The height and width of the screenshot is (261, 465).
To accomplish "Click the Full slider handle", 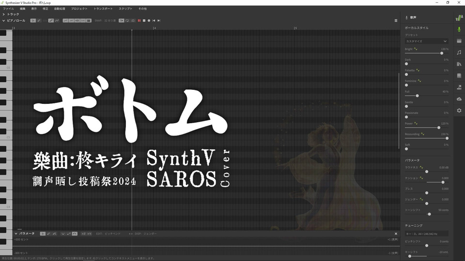I will pos(417,96).
